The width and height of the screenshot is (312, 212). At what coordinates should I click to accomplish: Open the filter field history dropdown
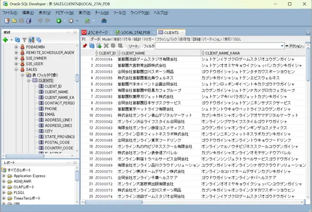pos(282,46)
